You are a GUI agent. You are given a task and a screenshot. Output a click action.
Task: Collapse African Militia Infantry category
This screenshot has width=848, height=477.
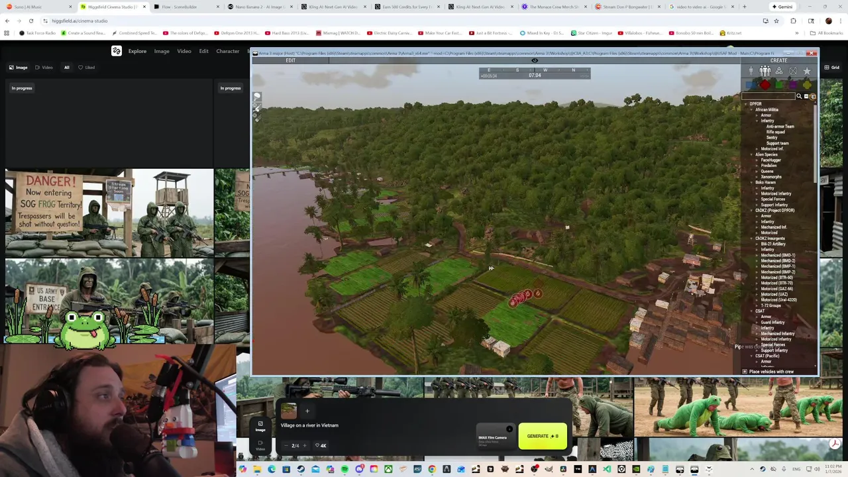pyautogui.click(x=758, y=121)
